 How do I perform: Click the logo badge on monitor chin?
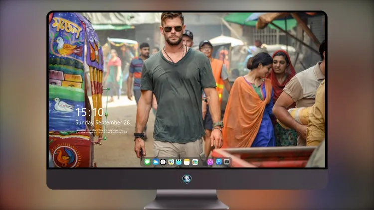point(187,179)
